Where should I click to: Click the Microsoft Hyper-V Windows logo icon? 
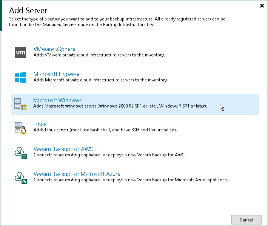(x=20, y=78)
